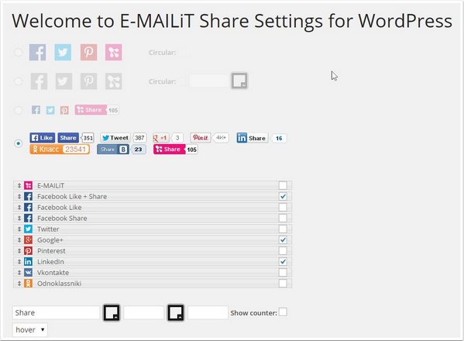Click the grey E-MAILiT icon
Screen dimensions: 464x341
(x=114, y=81)
